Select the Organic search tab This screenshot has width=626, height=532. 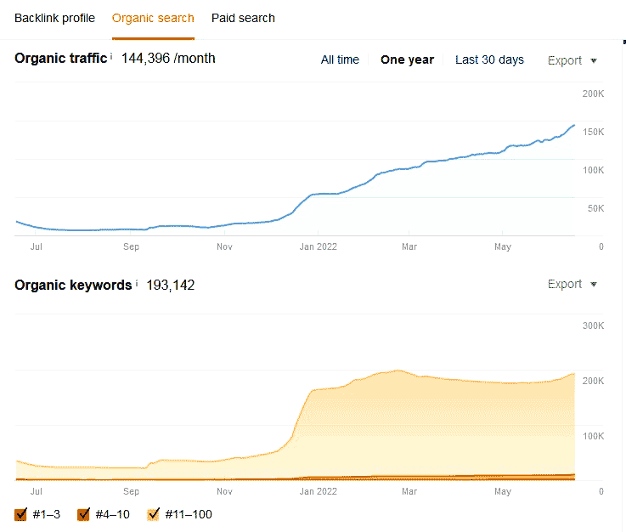point(153,18)
